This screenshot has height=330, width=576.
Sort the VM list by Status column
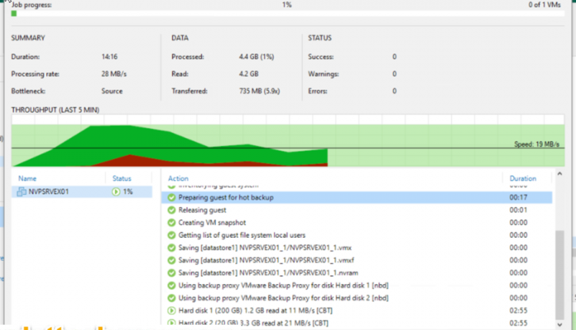point(122,178)
